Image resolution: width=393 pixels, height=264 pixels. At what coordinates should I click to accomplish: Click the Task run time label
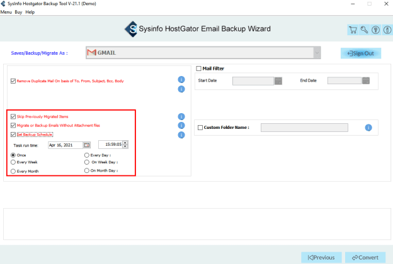pyautogui.click(x=26, y=145)
